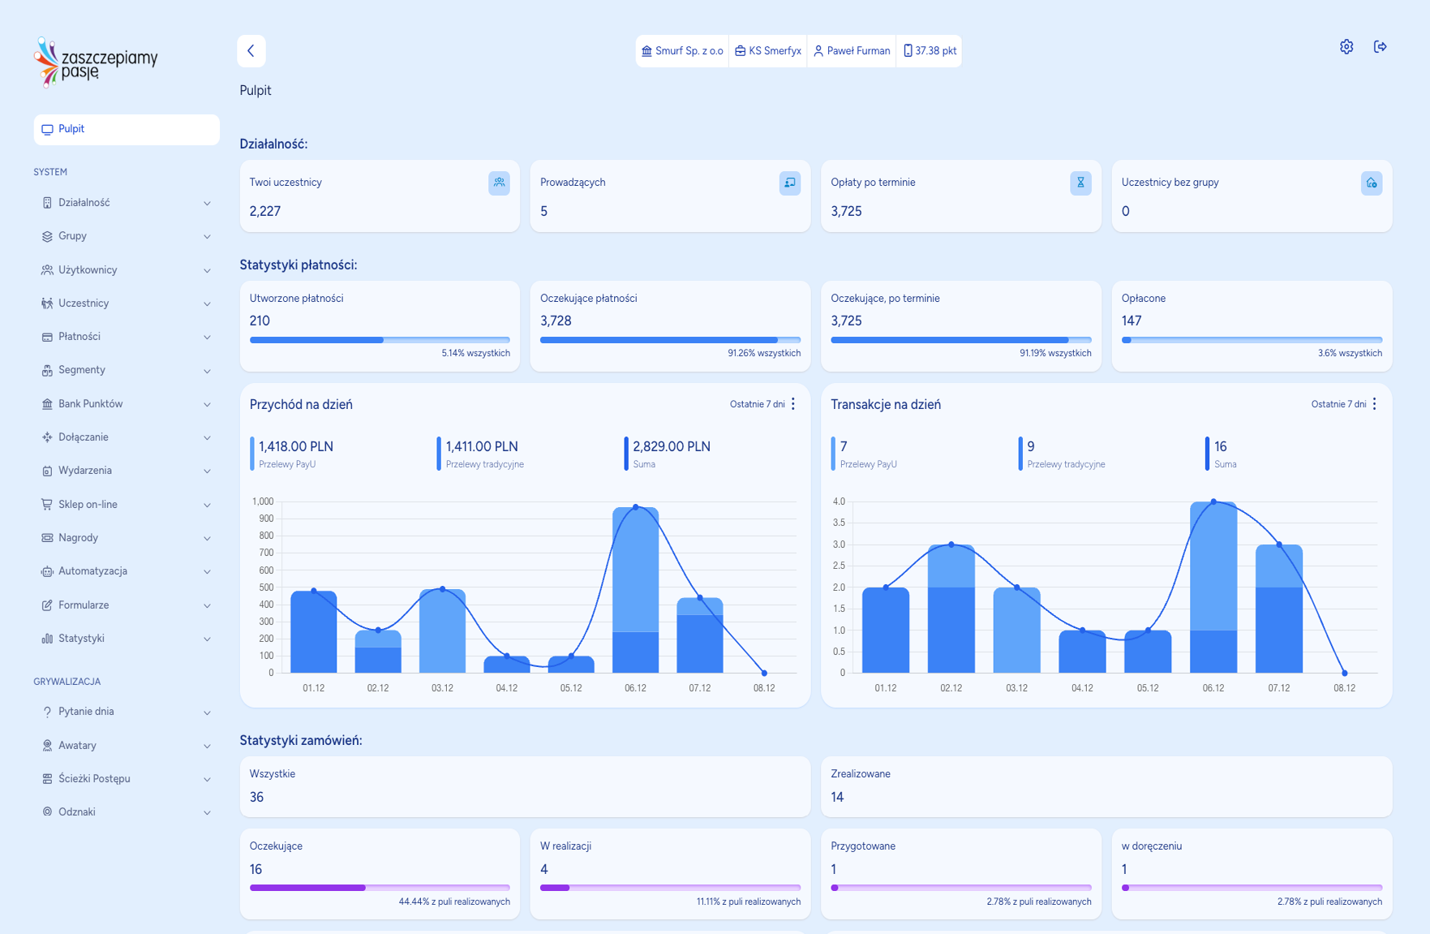This screenshot has height=934, width=1430.
Task: Open the three-dot menu on Transakcje na dzień
Action: (1374, 404)
